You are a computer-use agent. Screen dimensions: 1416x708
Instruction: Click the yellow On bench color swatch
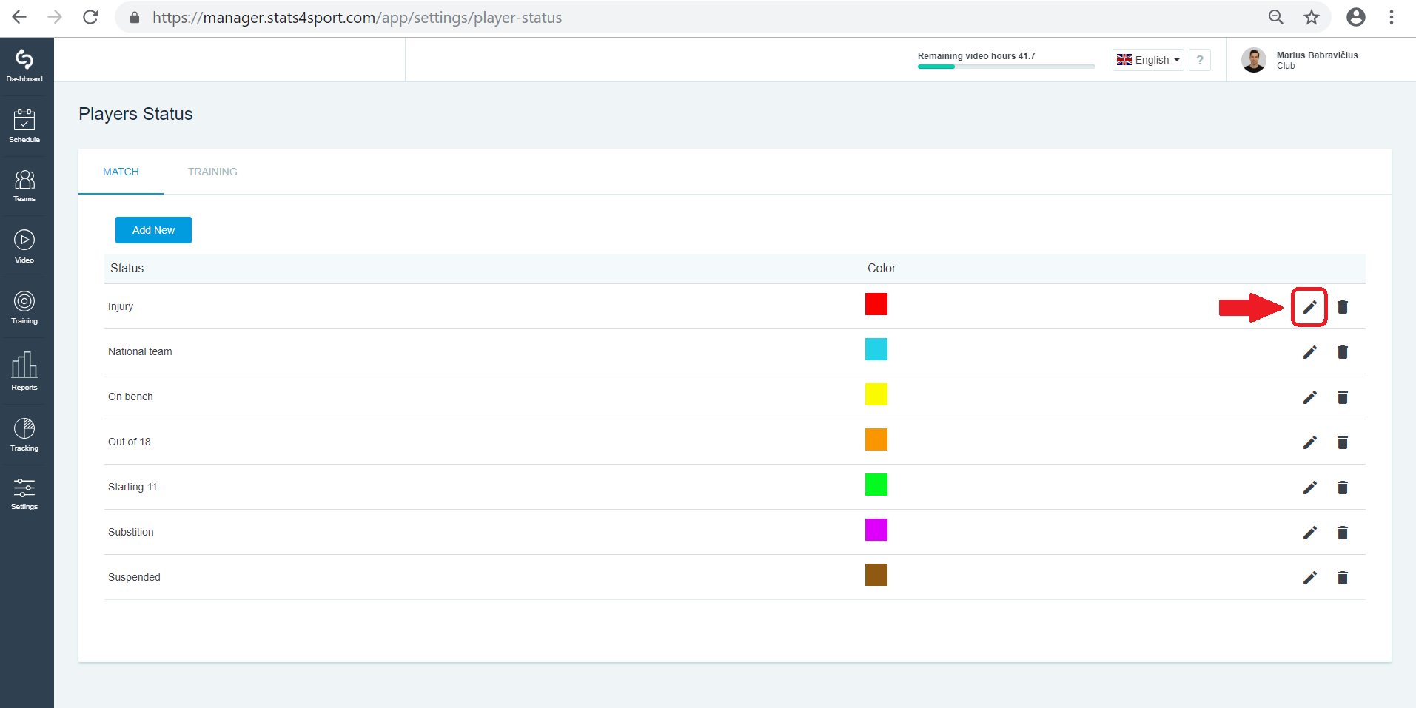876,394
